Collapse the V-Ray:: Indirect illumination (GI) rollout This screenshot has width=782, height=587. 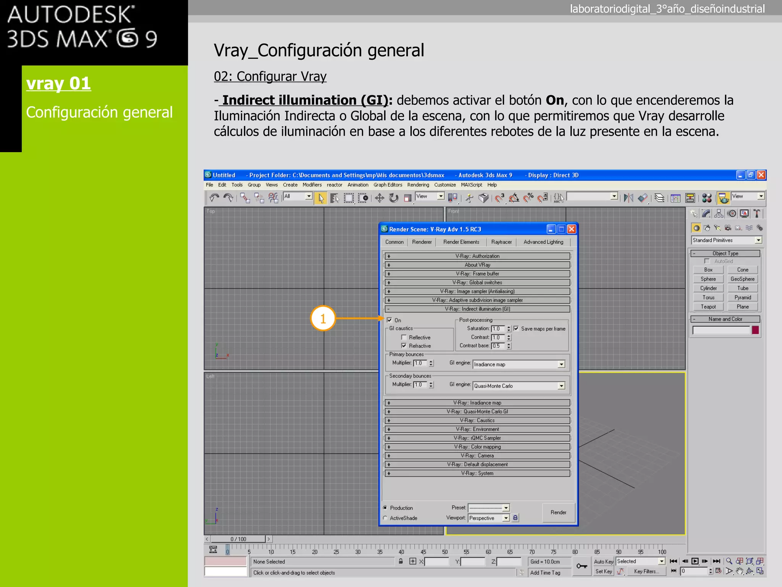pos(477,309)
